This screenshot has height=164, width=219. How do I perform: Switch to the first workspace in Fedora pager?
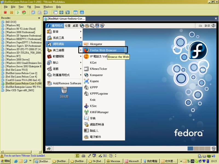190,148
